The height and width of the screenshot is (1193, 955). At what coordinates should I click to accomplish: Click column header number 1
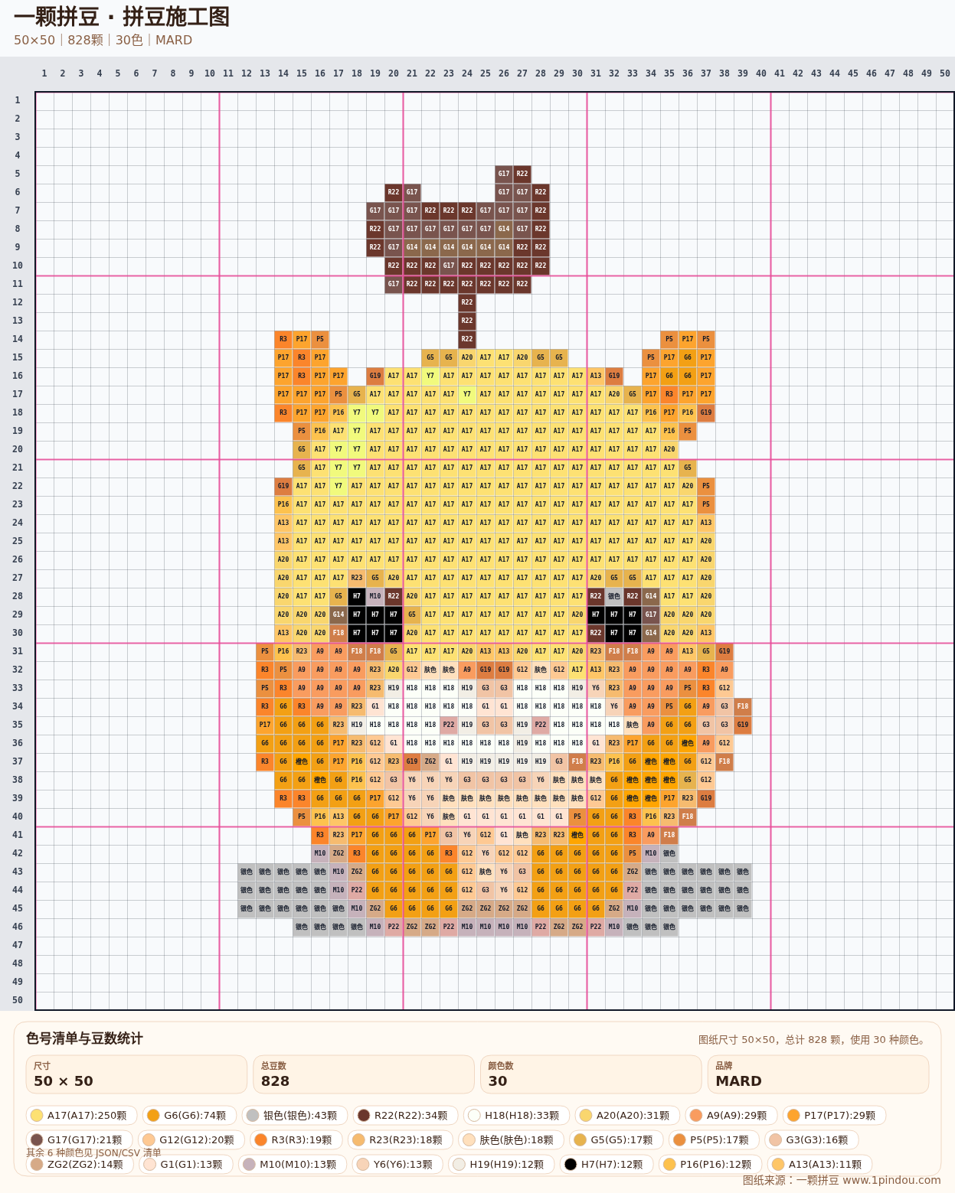point(44,73)
